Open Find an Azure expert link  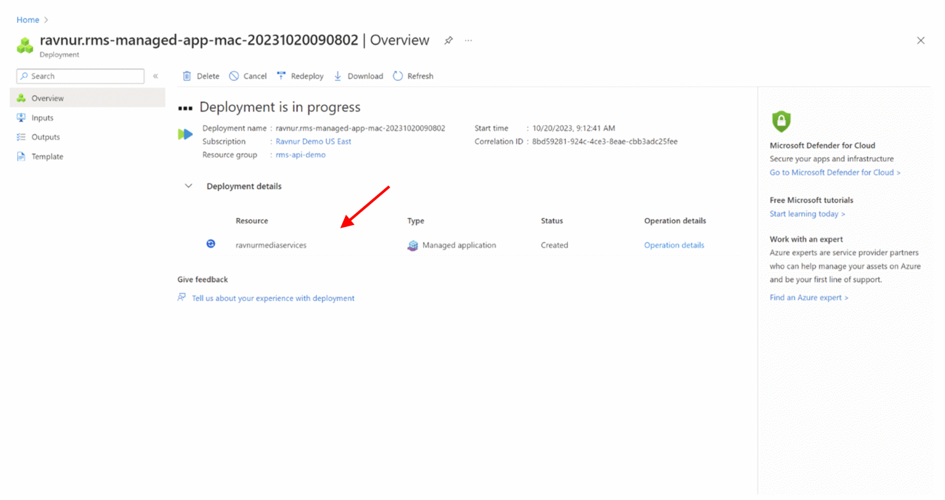coord(808,298)
